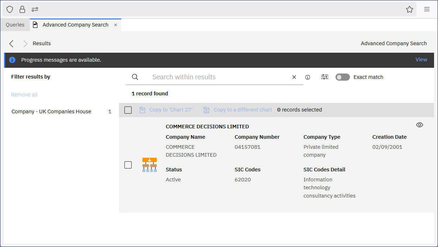Click the Advanced Company Search heading at right

pyautogui.click(x=394, y=43)
